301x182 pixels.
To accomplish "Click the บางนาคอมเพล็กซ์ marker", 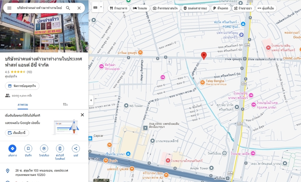I will [152, 141].
